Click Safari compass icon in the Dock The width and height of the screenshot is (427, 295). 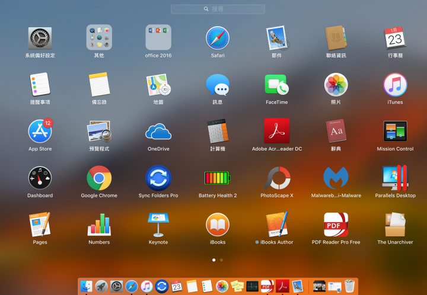pos(132,286)
